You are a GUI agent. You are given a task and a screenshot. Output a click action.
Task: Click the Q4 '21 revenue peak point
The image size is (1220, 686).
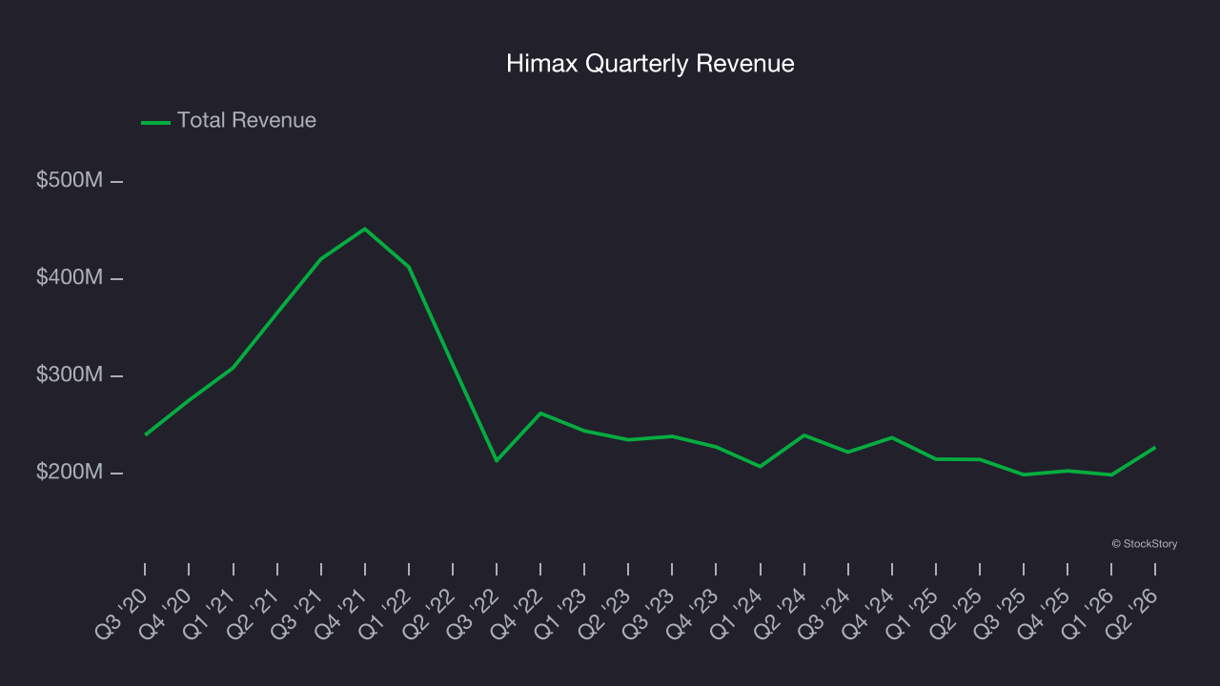[365, 229]
